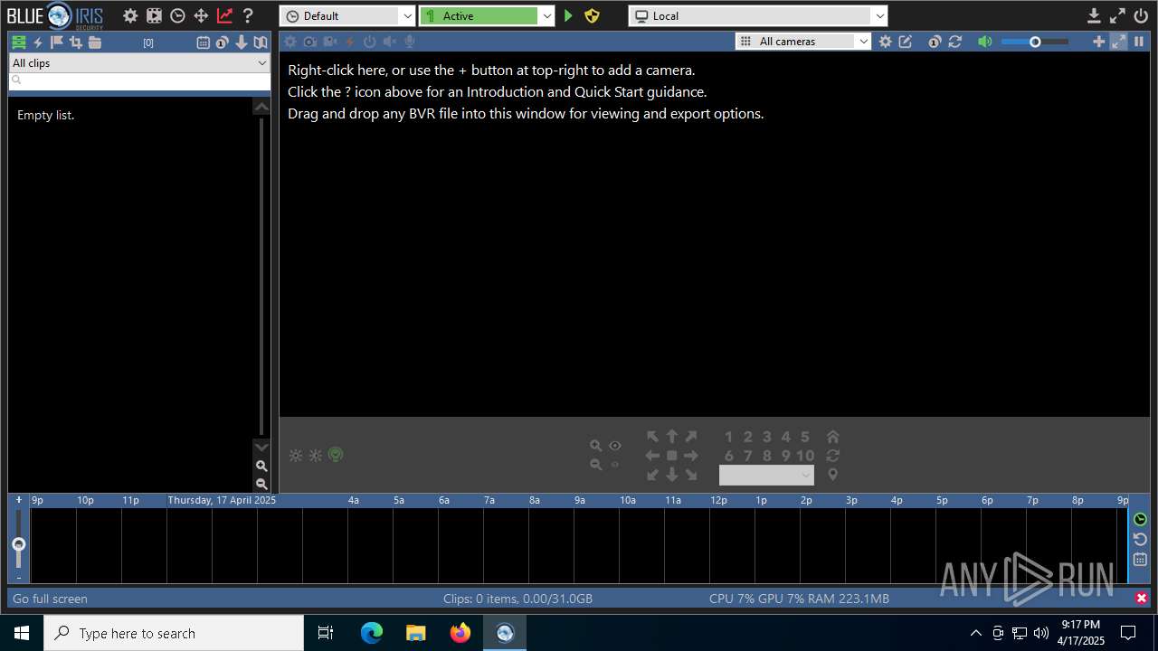Viewport: 1158px width, 651px height.
Task: Add a camera with the plus button
Action: pos(1098,42)
